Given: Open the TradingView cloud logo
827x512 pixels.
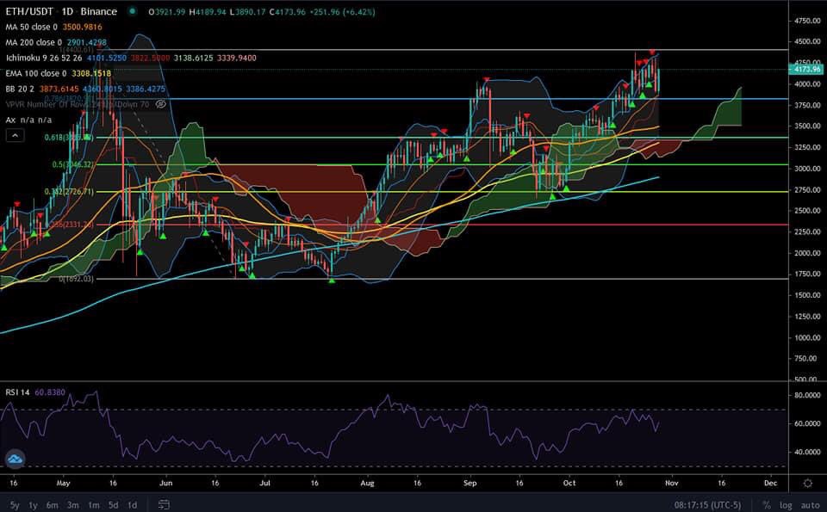Looking at the screenshot, I should [x=15, y=459].
